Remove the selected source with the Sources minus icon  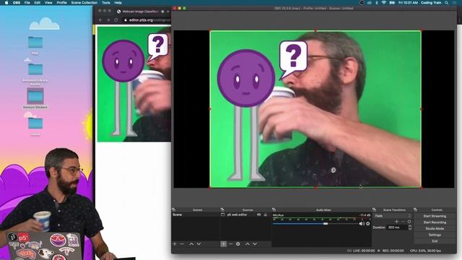pos(231,244)
